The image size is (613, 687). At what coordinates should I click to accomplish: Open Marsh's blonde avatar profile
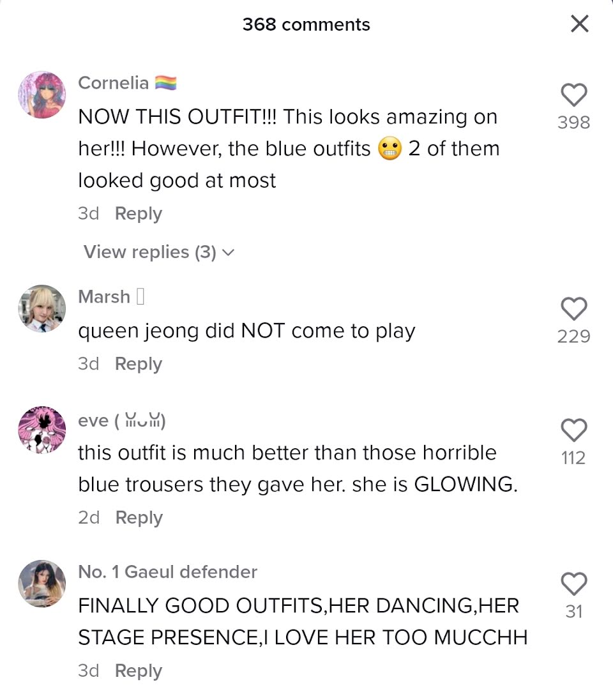[42, 308]
